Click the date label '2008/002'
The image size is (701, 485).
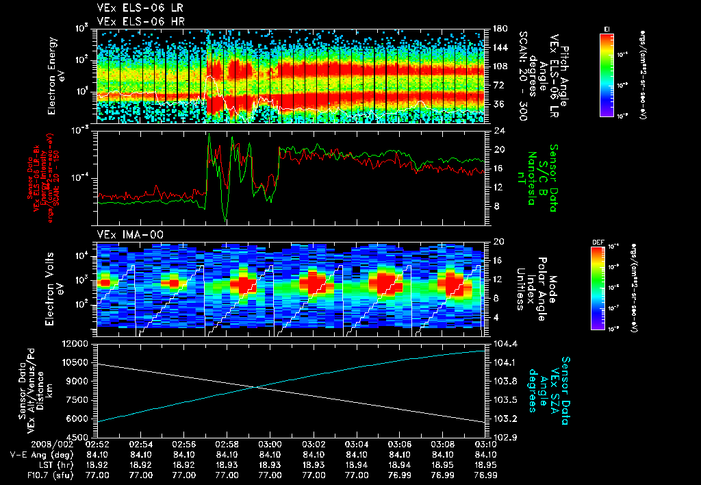(52, 445)
